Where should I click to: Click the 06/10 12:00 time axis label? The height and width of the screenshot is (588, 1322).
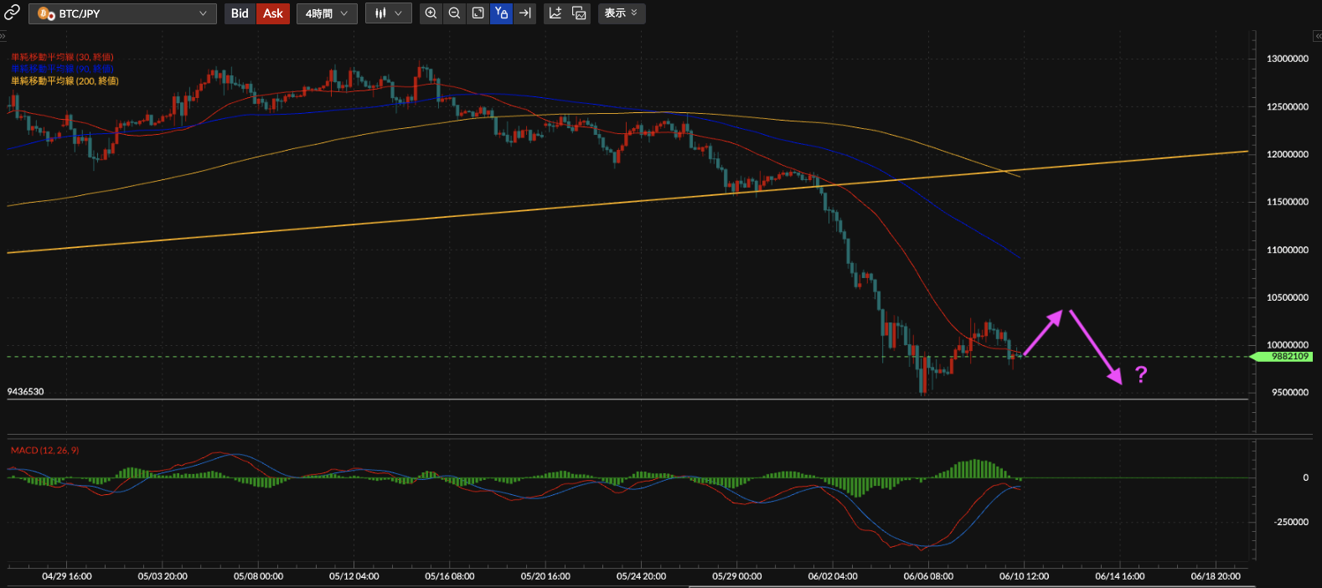point(1024,576)
